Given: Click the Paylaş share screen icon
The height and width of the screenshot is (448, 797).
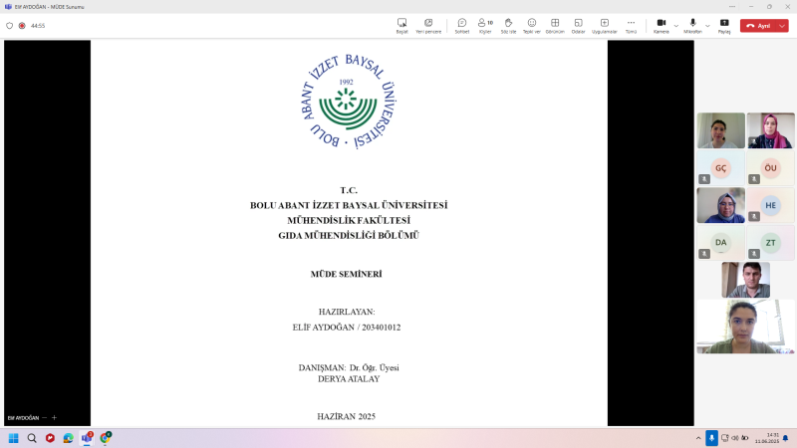Looking at the screenshot, I should tap(724, 26).
